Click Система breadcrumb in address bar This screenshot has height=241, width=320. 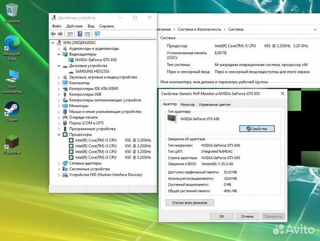tap(236, 29)
